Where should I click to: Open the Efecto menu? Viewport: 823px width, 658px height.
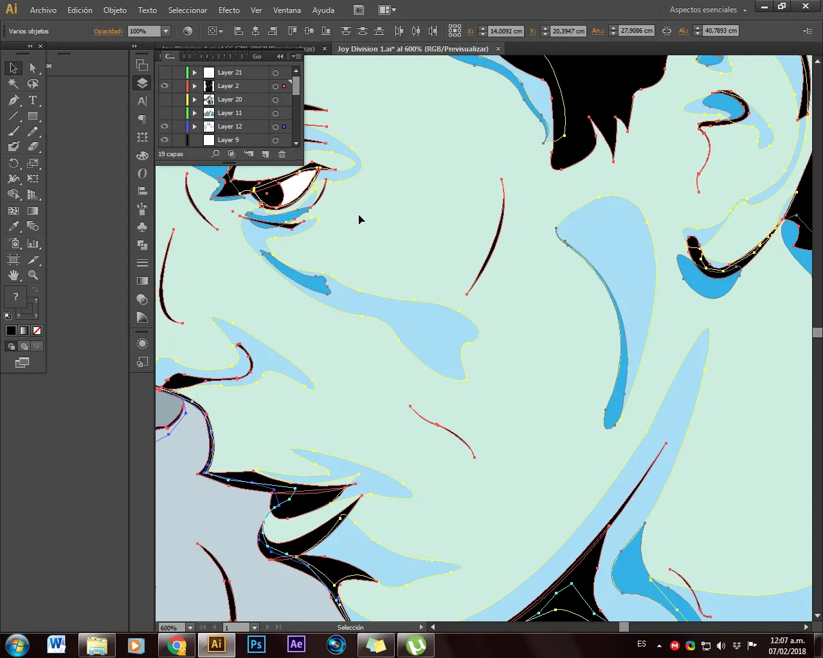(229, 10)
